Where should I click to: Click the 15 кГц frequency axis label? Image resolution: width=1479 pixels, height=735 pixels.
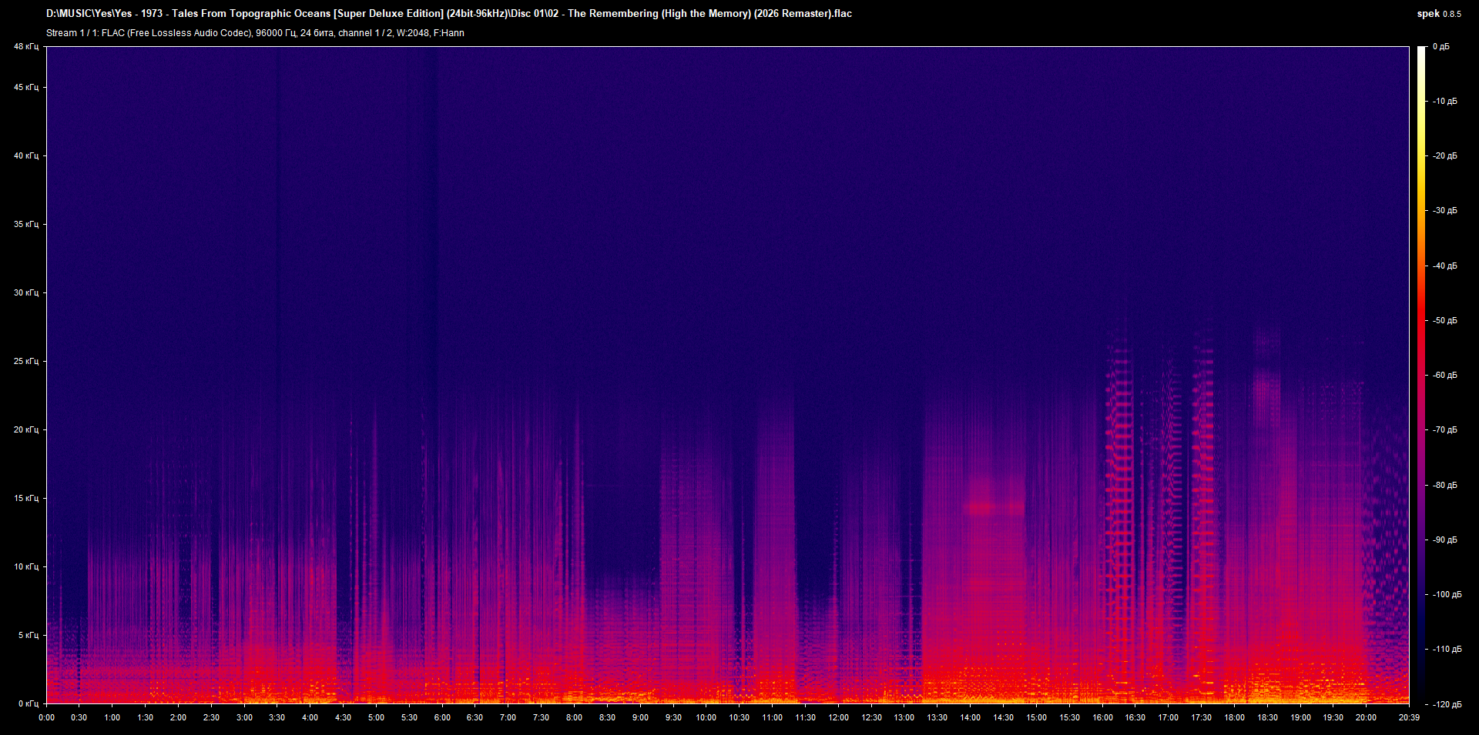[x=26, y=499]
